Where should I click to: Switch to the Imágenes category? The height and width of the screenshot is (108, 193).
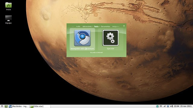[x=116, y=26]
